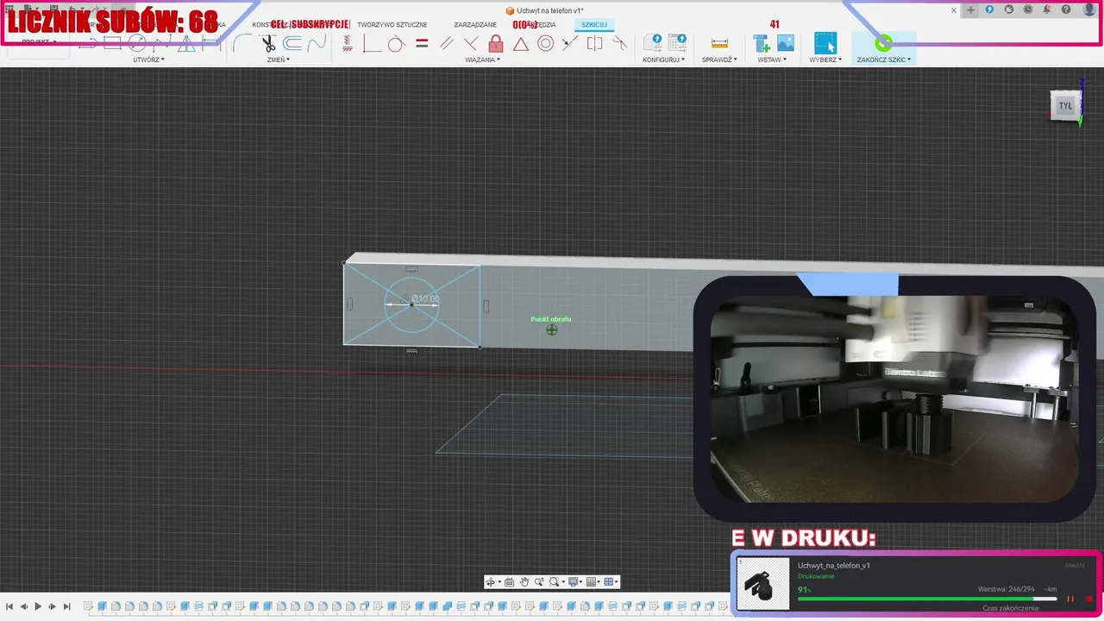Image resolution: width=1104 pixels, height=621 pixels.
Task: Click the Ø10.00 diameter dimension
Action: (x=425, y=298)
